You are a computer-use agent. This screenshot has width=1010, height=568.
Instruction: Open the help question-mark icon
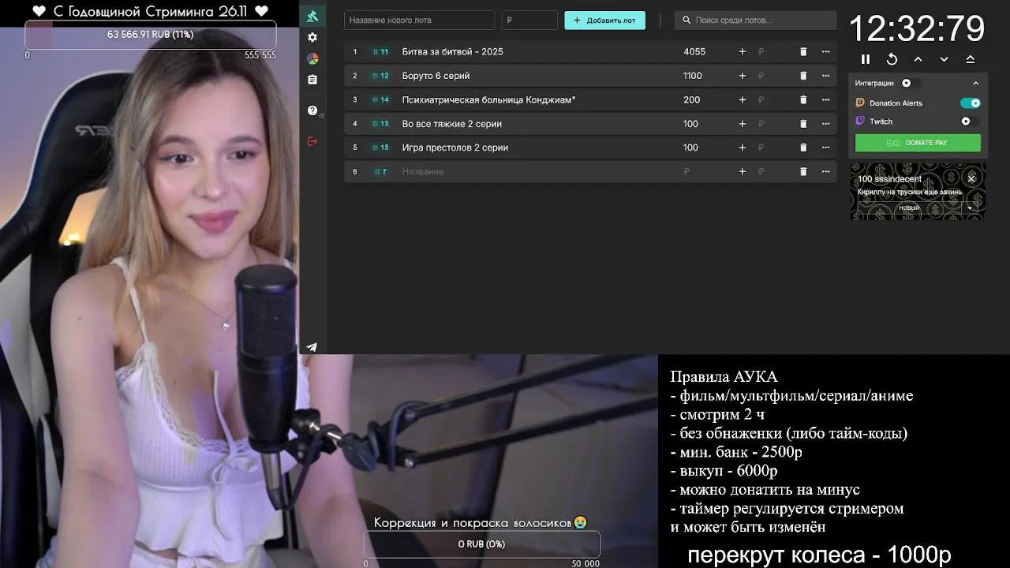312,110
